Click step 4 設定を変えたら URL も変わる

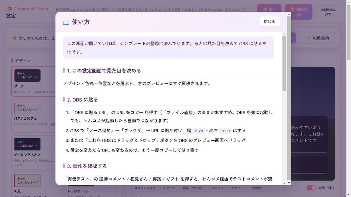(134, 150)
